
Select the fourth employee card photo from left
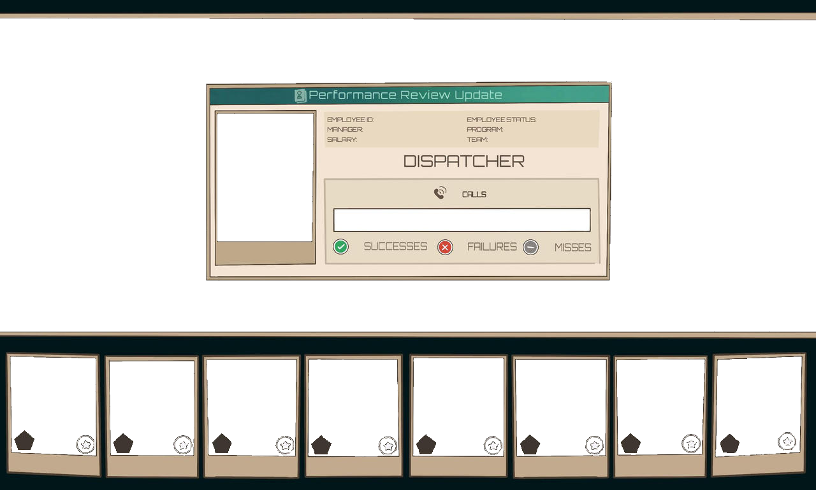[x=353, y=408]
